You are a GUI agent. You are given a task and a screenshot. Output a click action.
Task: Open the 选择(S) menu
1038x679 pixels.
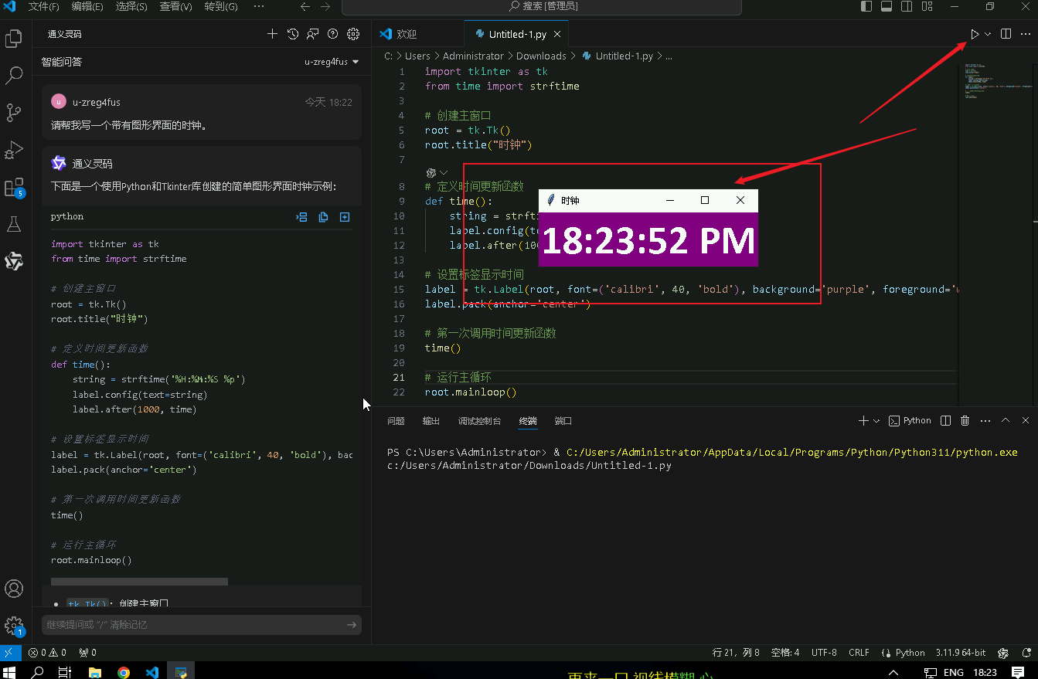131,6
